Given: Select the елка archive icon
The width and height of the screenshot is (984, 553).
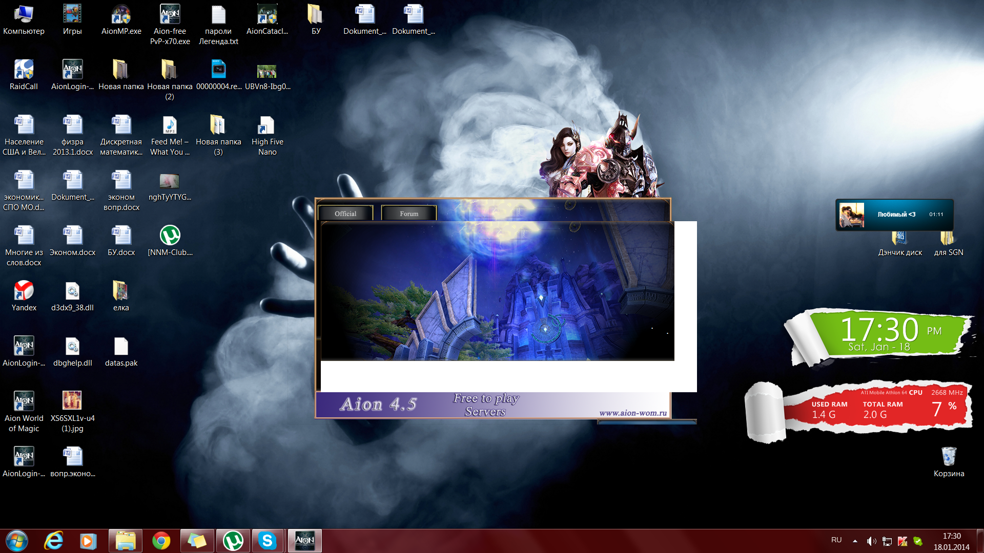Looking at the screenshot, I should pos(121,296).
